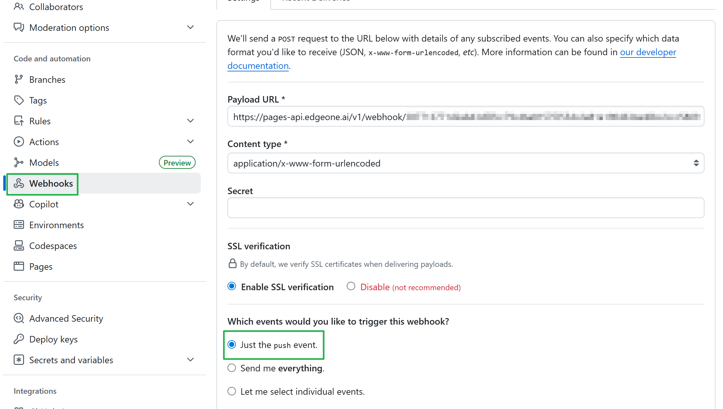Expand Secrets and variables chevron

pyautogui.click(x=190, y=360)
